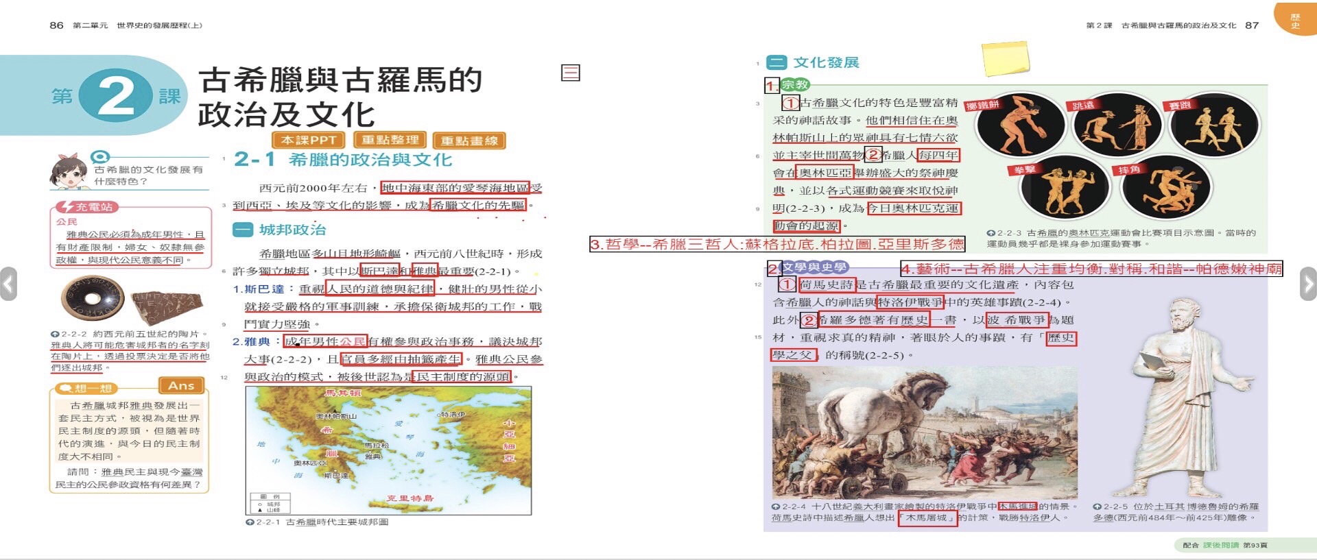Open the yellow sticky note

coord(1006,58)
